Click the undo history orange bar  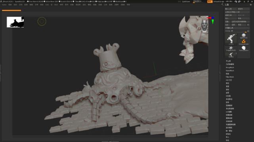point(11,11)
